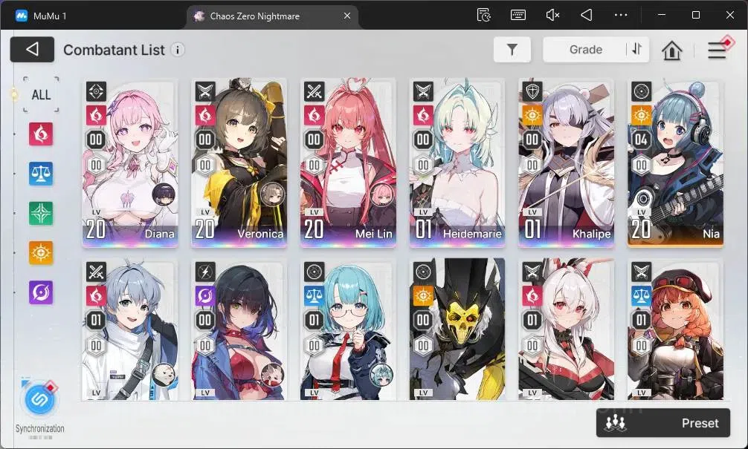This screenshot has height=449, width=748.
Task: Open the Combatant List info icon
Action: pos(178,50)
